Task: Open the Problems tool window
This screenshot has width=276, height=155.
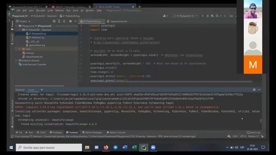Action: [56, 132]
